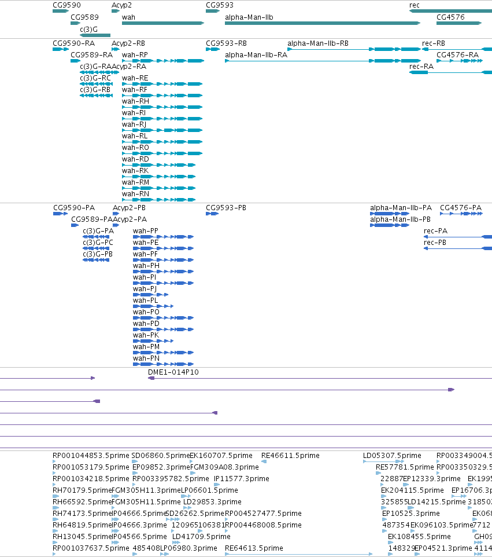Select the CG9590 gene label

click(x=66, y=5)
